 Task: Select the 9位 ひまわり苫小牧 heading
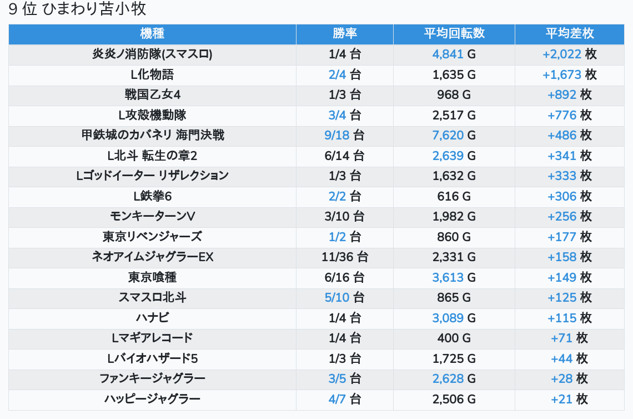coord(78,9)
